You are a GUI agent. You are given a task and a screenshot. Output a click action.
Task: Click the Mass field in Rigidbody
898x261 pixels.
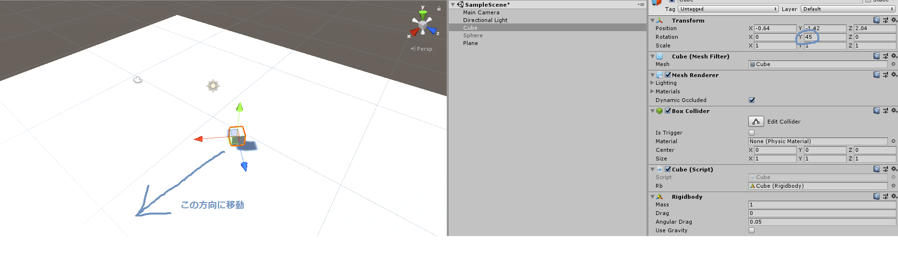point(822,204)
